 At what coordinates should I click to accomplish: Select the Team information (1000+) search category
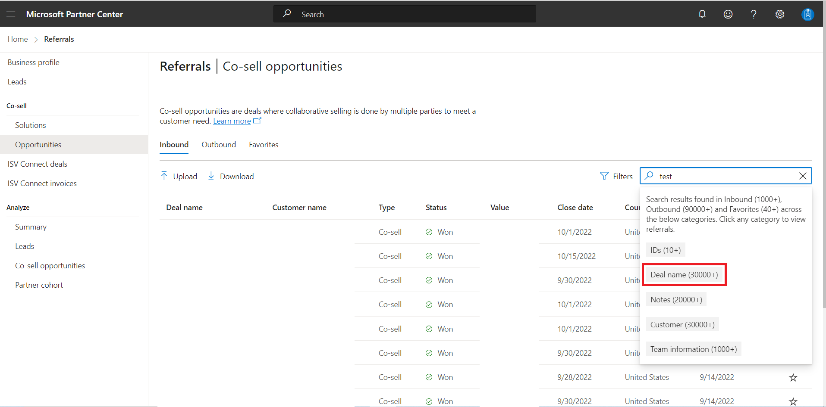click(694, 349)
